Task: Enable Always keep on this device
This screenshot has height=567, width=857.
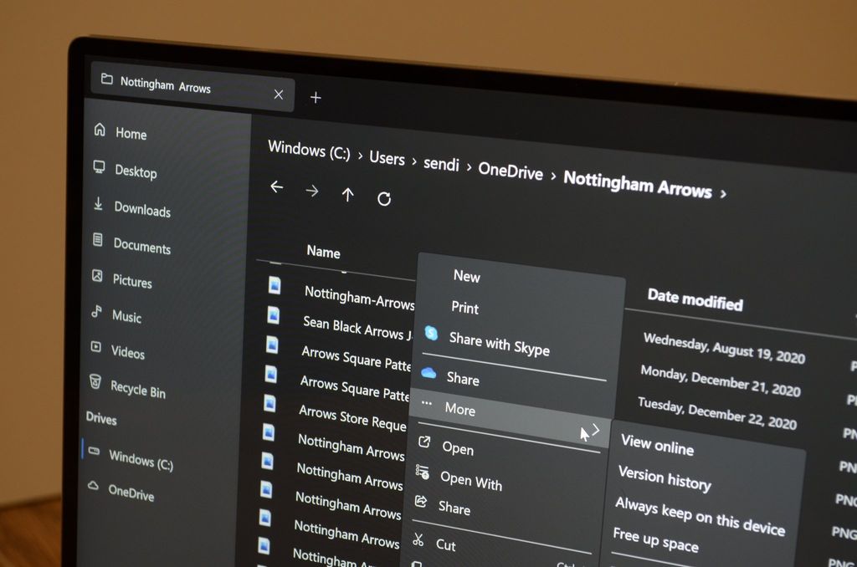Action: (700, 515)
